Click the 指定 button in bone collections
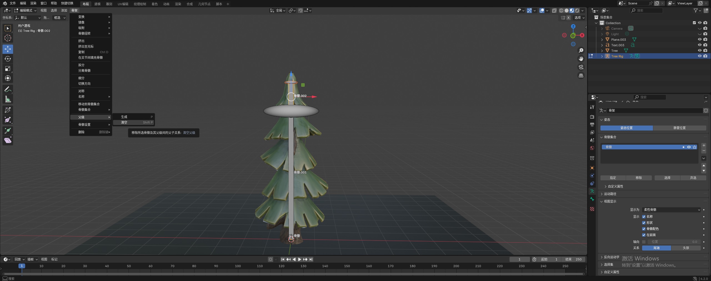 (613, 178)
